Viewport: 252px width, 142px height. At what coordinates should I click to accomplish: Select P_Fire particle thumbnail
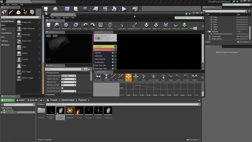coord(79,110)
